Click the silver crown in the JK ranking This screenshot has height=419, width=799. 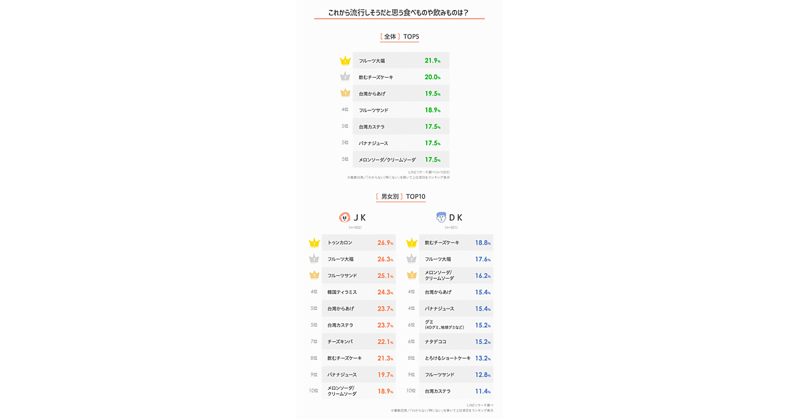pos(314,259)
